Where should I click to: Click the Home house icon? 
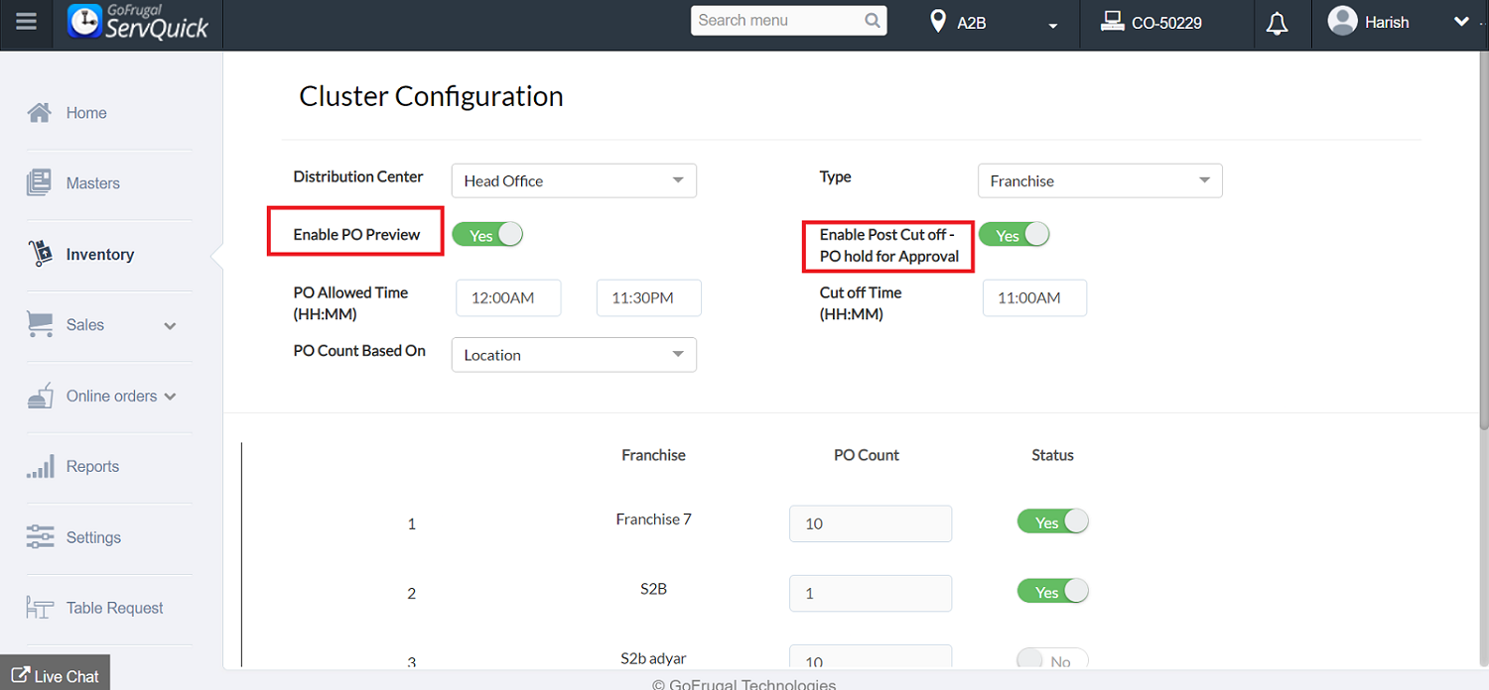point(40,112)
